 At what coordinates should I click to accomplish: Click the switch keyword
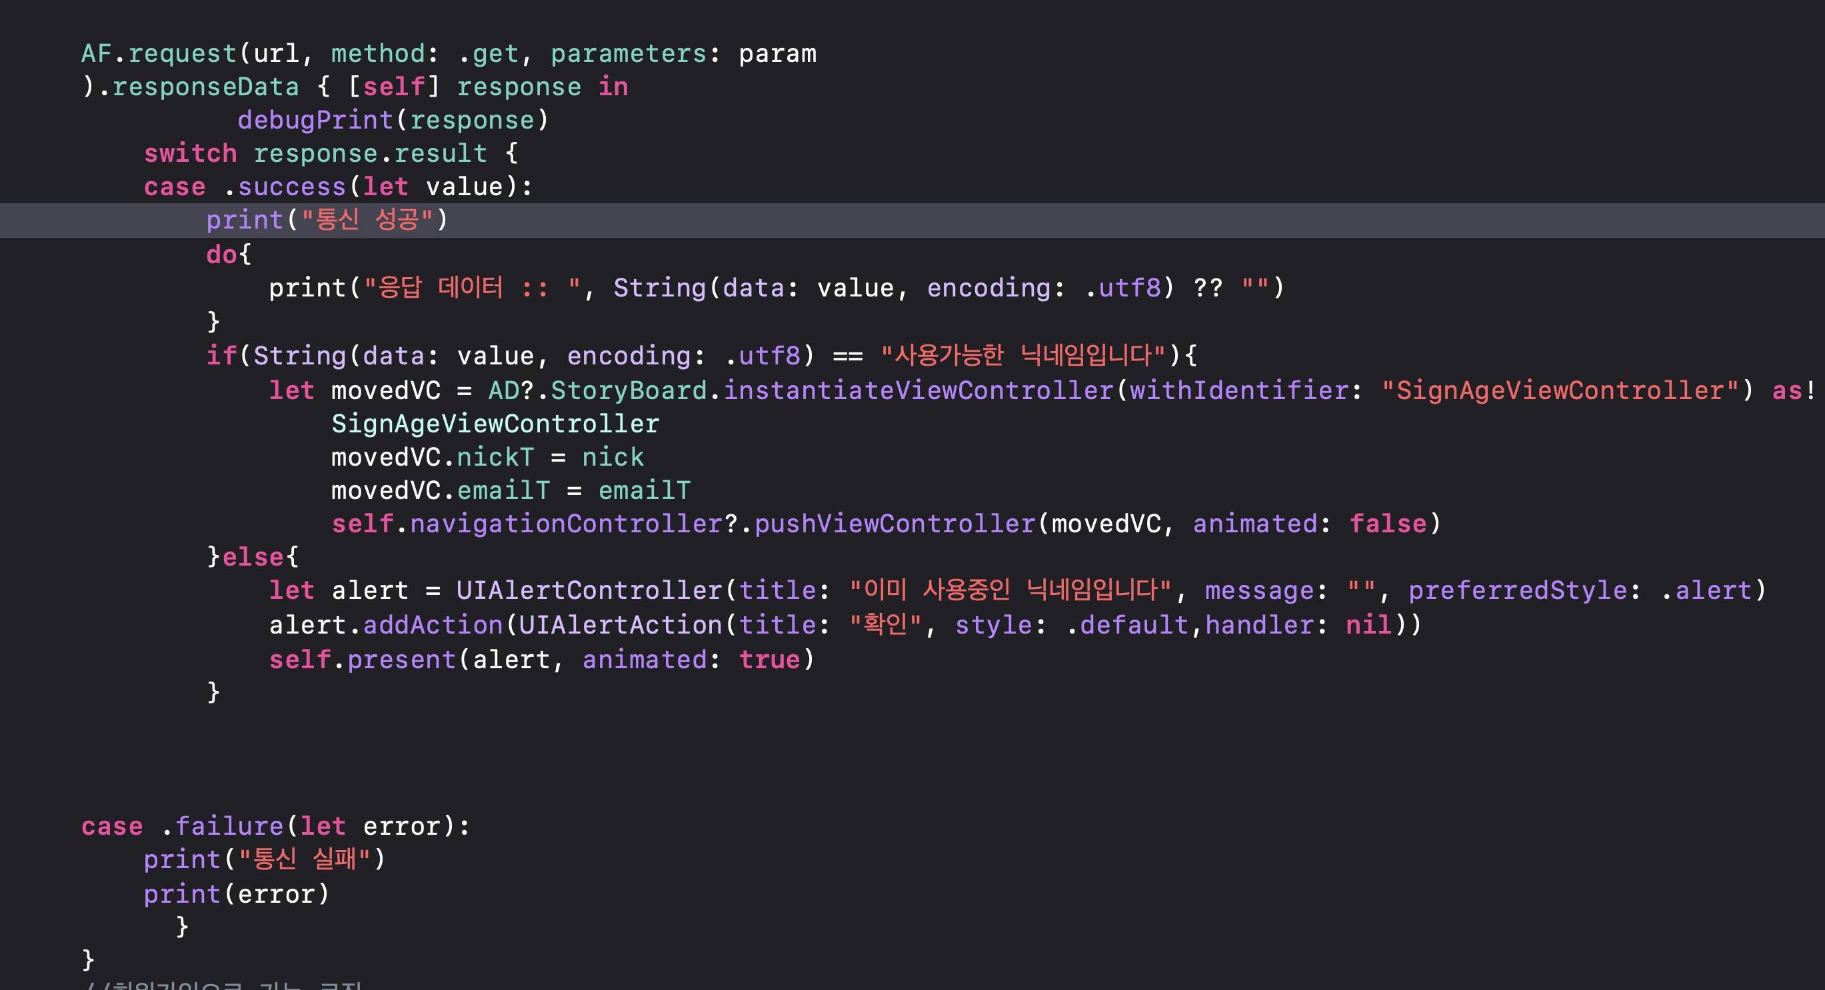[x=190, y=154]
